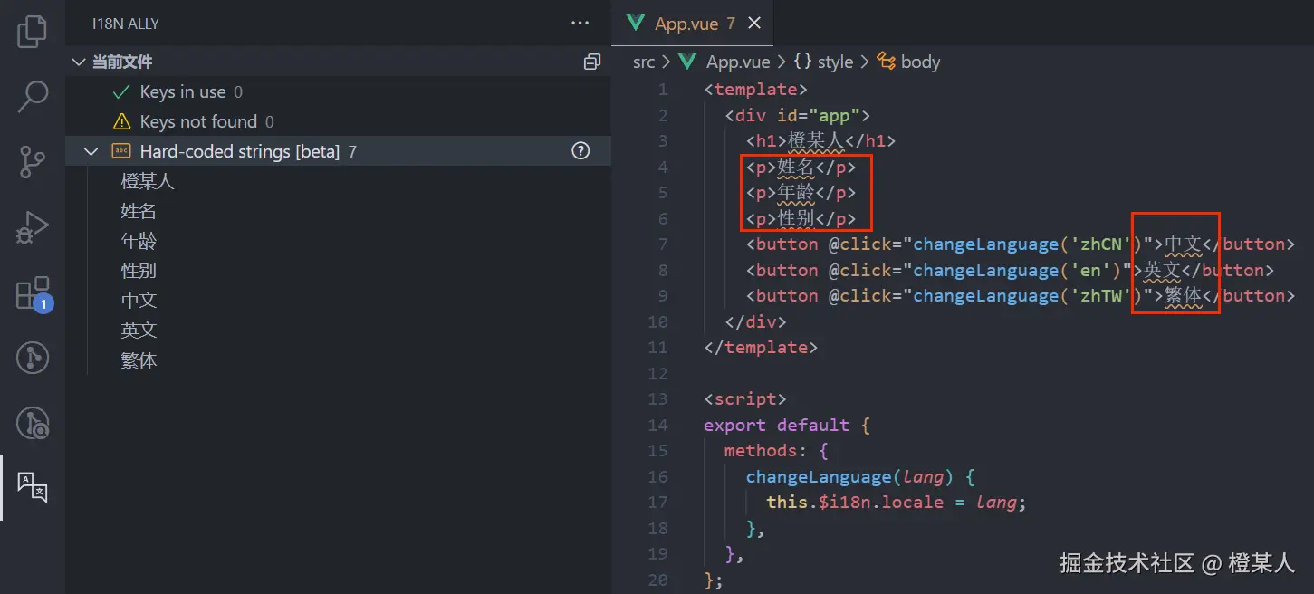Open the Search view in activity bar
Image resolution: width=1314 pixels, height=594 pixels.
33,97
